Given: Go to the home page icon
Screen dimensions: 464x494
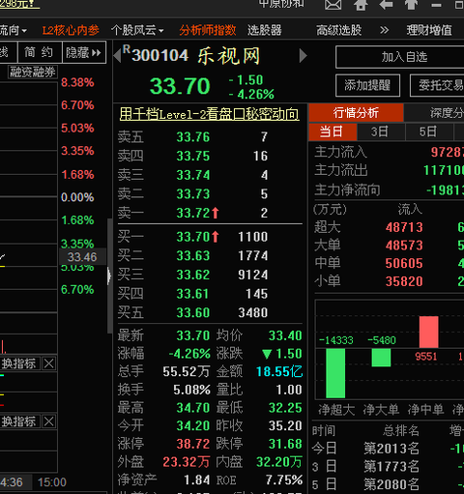Looking at the screenshot, I should pyautogui.click(x=361, y=5).
